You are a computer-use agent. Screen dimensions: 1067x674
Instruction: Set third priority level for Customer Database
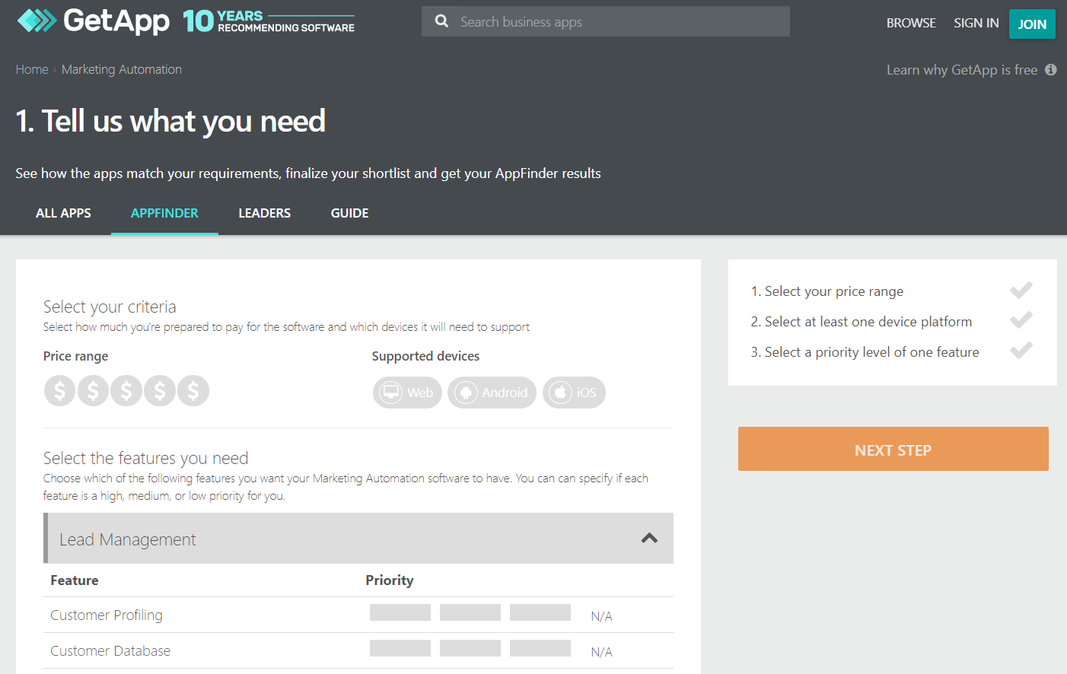point(540,648)
